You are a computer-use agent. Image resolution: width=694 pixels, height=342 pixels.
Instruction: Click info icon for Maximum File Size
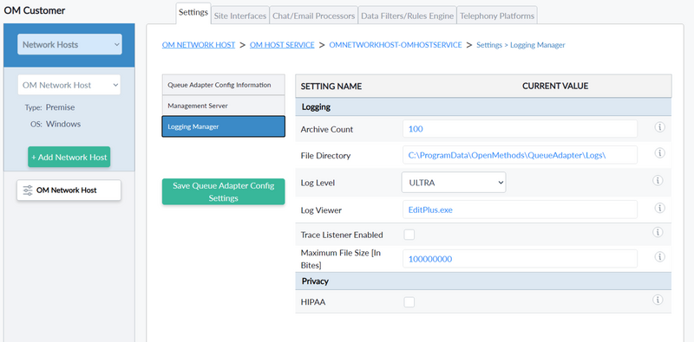point(659,257)
